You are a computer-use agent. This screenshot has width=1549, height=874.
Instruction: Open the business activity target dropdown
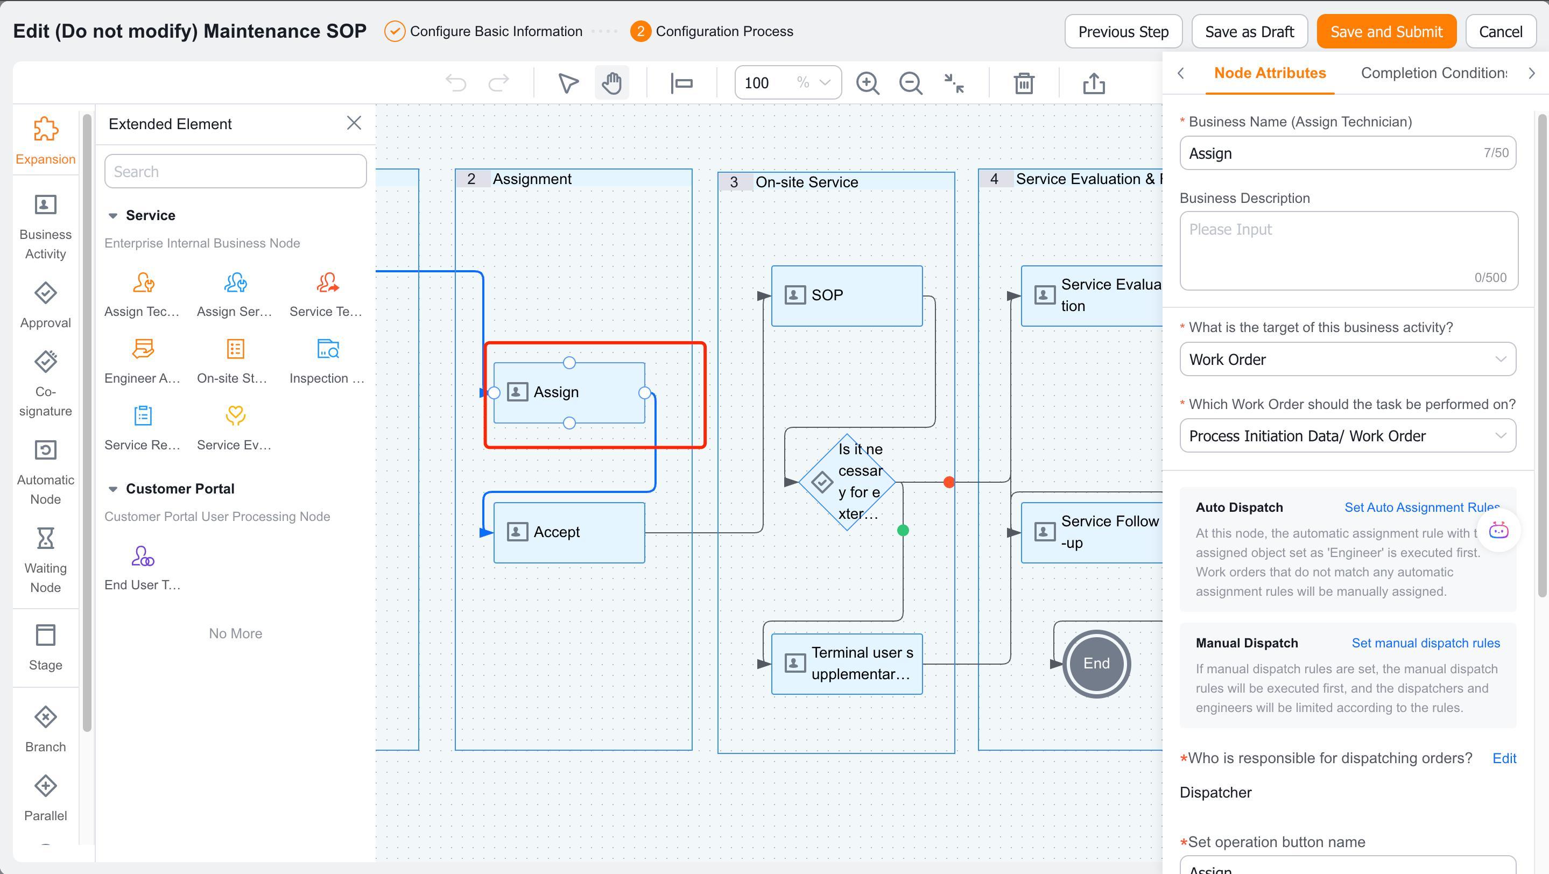(1348, 360)
